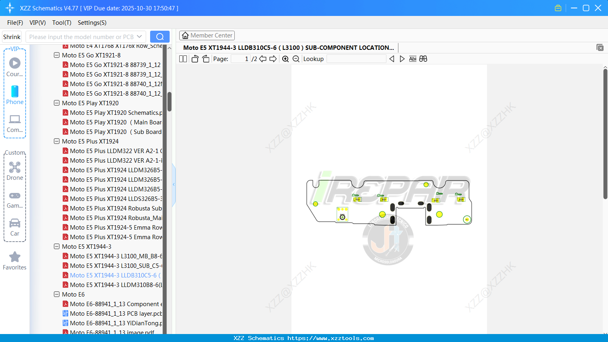Open Moto E5 XT1944-3 L3100_MB_B8-6 file
This screenshot has width=608, height=342.
113,256
